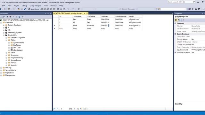Expand the Programmability folder node
The width and height of the screenshot is (205, 115).
pos(6,58)
